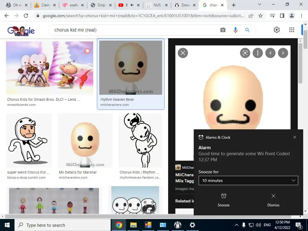
Task: Switch to the Oh n tab
Action: pyautogui.click(x=17, y=5)
